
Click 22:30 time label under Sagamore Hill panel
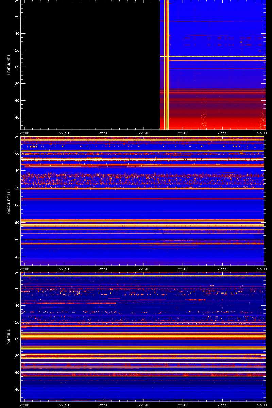[x=143, y=269]
